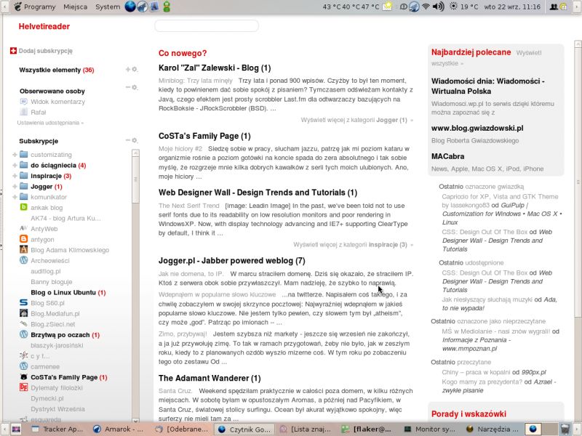
Task: Click the favicon for Blog Adama Klimowskiego
Action: [24, 249]
